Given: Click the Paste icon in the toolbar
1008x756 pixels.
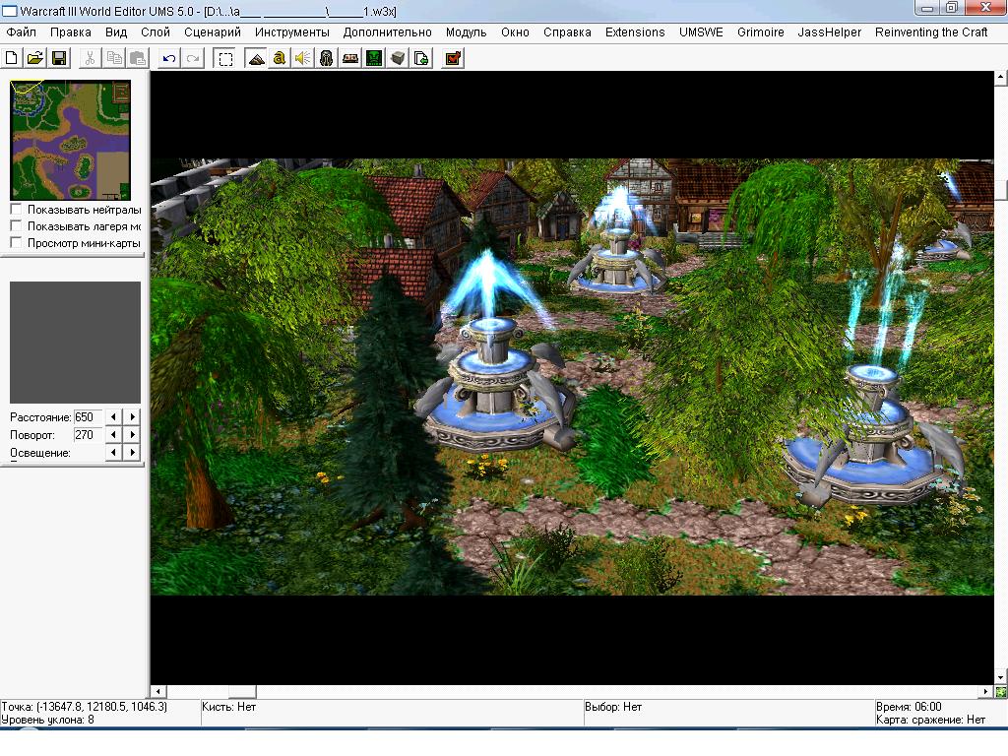Looking at the screenshot, I should pos(138,58).
